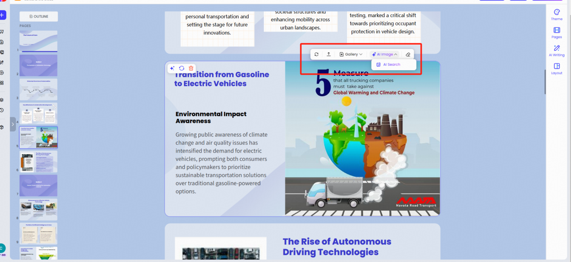Switch to the OUTLINE view
Image resolution: width=571 pixels, height=262 pixels.
(38, 16)
